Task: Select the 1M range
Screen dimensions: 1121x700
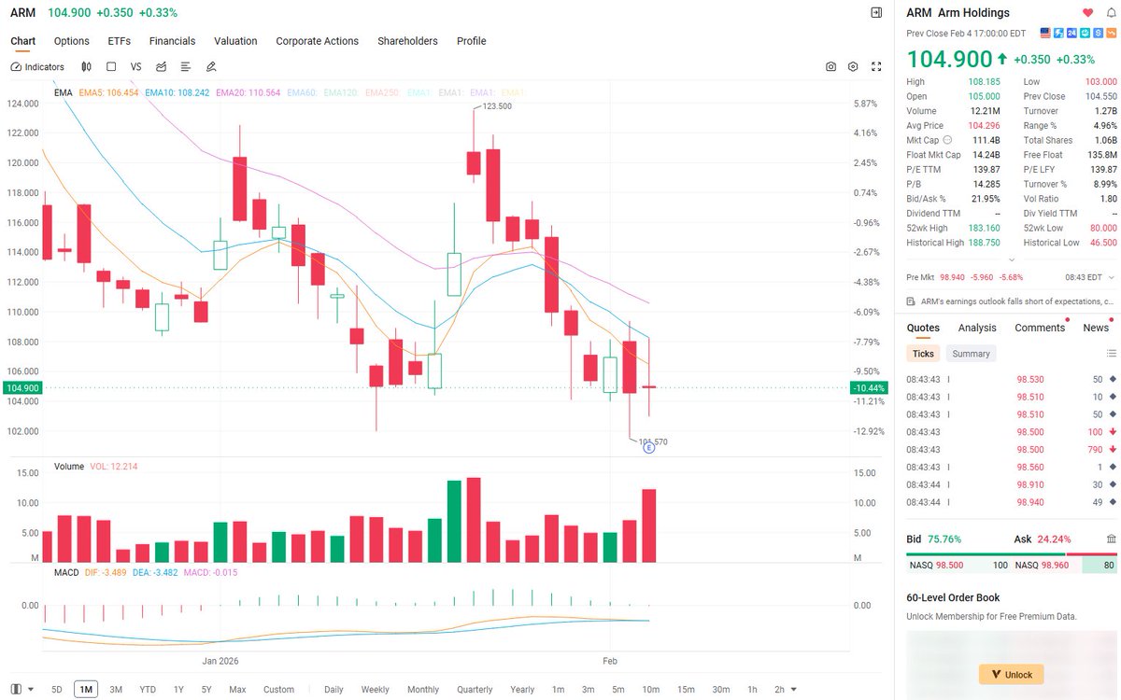Action: tap(86, 690)
